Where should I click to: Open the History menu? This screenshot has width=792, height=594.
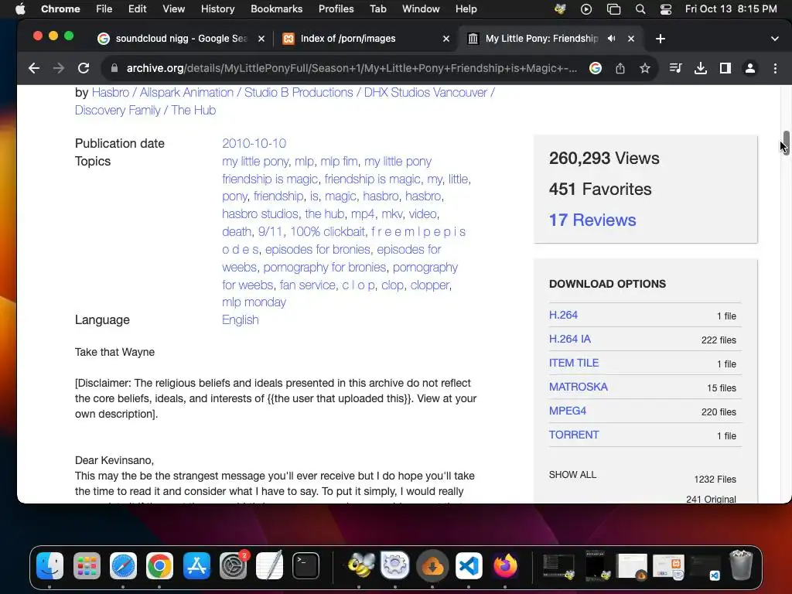(217, 9)
